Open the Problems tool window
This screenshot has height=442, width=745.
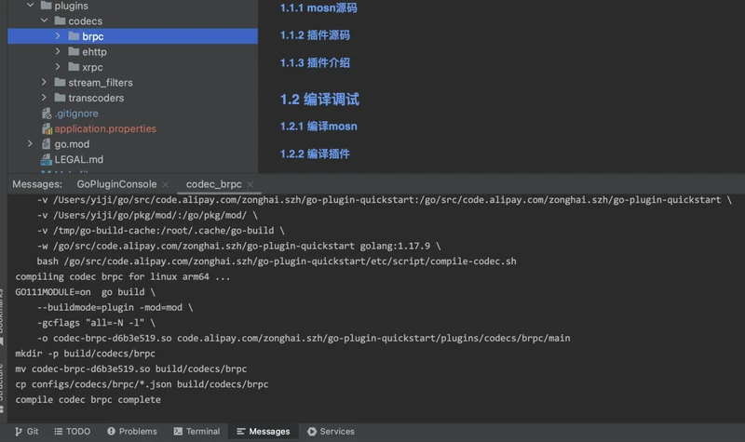pos(132,431)
